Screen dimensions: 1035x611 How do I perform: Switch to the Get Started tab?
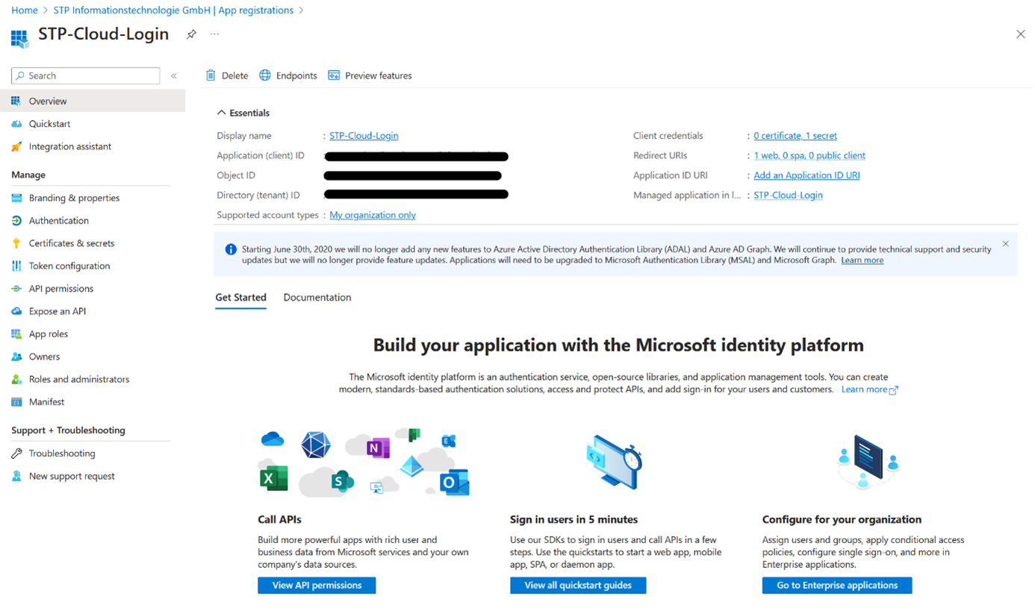coord(240,297)
